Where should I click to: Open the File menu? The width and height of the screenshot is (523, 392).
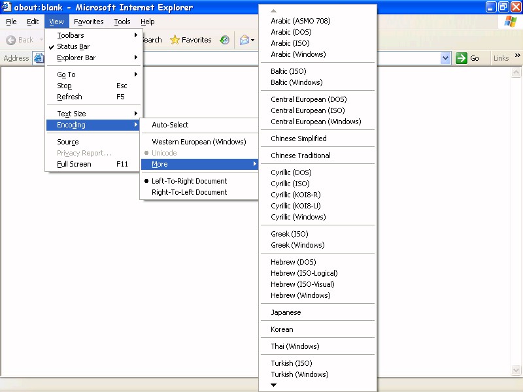11,22
